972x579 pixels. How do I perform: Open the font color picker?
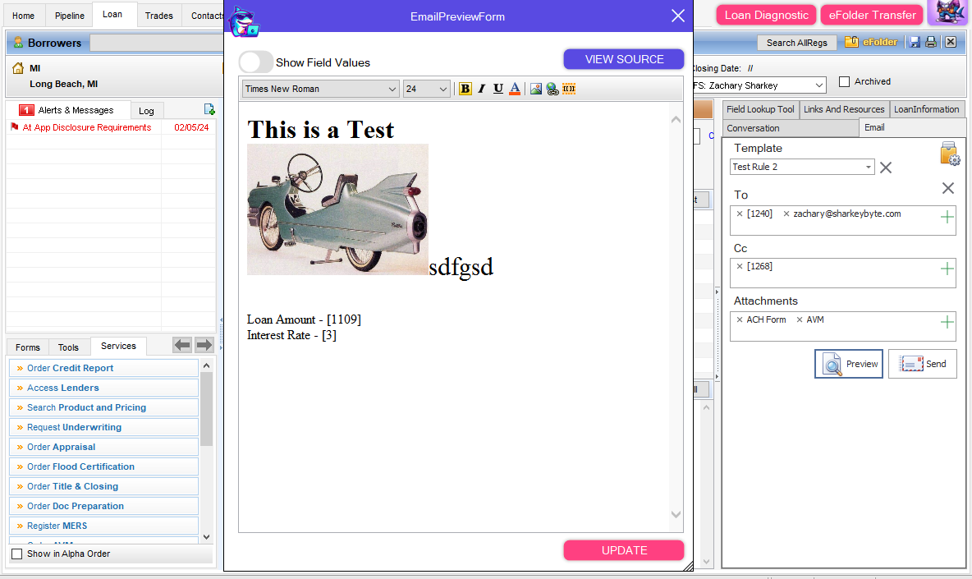515,89
